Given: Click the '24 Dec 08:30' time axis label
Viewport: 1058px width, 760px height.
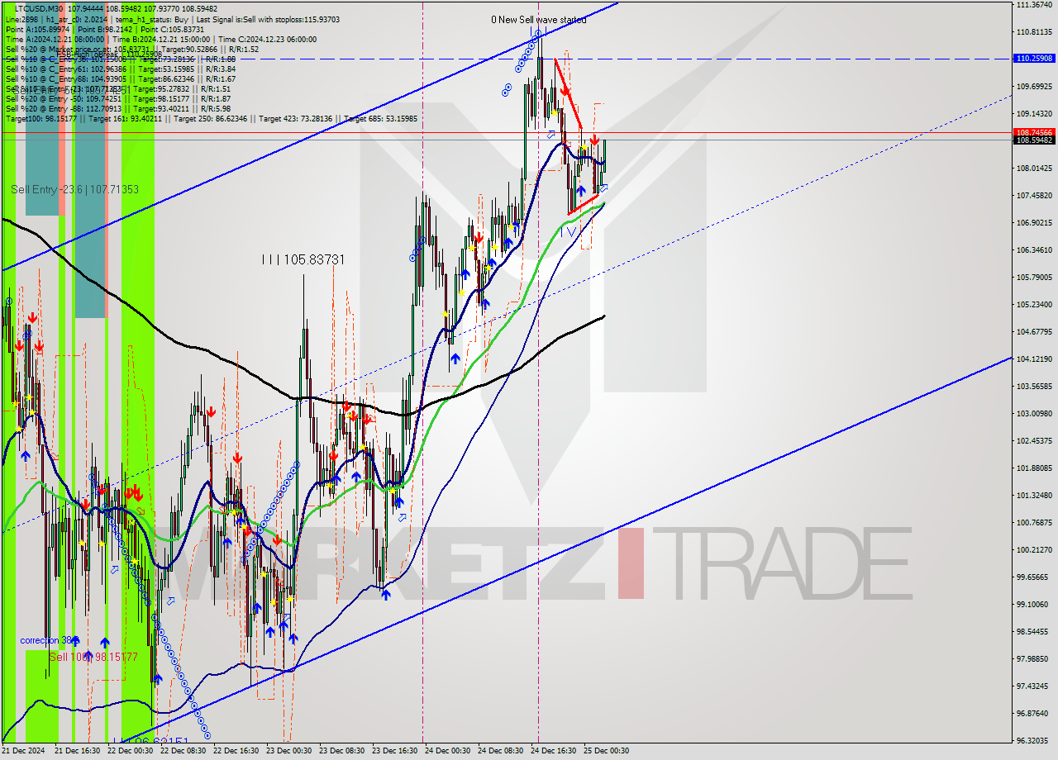Looking at the screenshot, I should pyautogui.click(x=501, y=751).
